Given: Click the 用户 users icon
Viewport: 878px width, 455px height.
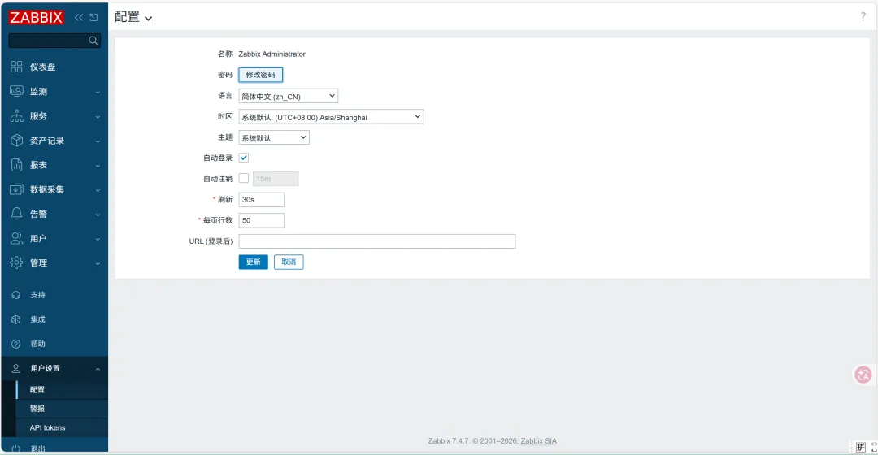Looking at the screenshot, I should (16, 238).
